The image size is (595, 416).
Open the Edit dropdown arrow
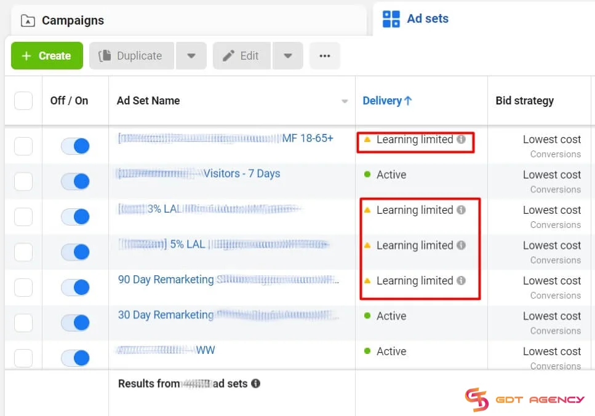coord(288,55)
